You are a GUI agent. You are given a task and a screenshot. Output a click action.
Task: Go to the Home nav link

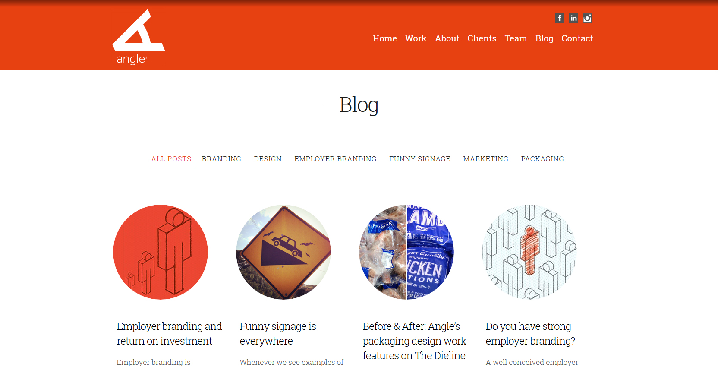(x=385, y=38)
